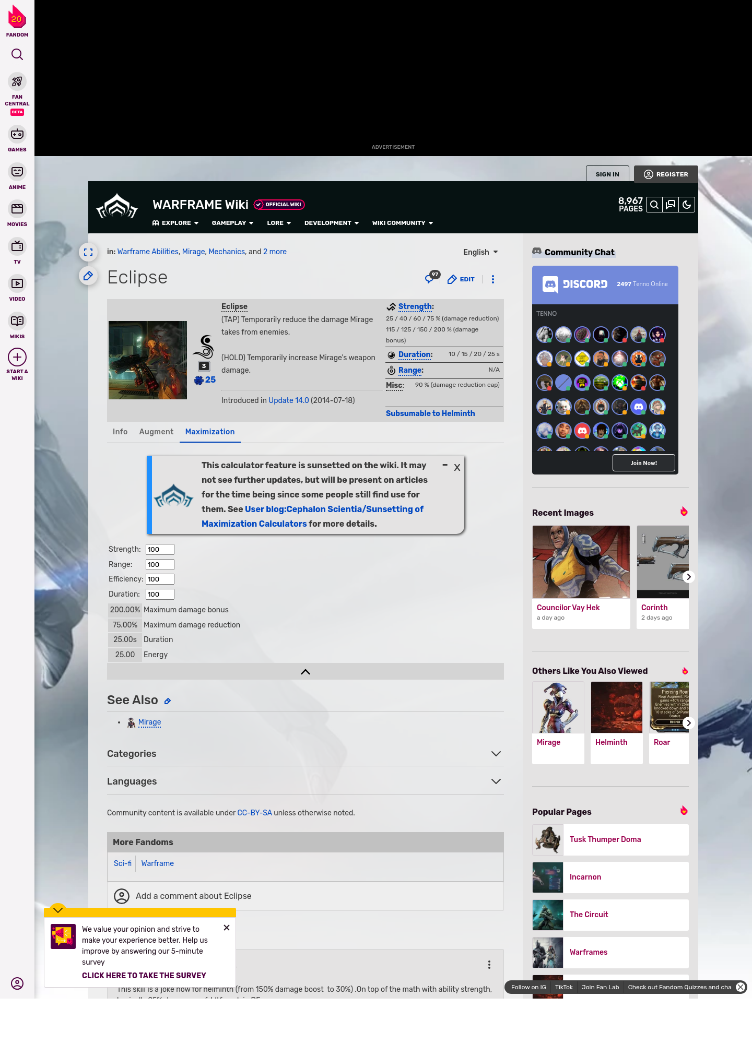The height and width of the screenshot is (1044, 752).
Task: Show next Others Like You Viewed arrow
Action: (689, 723)
